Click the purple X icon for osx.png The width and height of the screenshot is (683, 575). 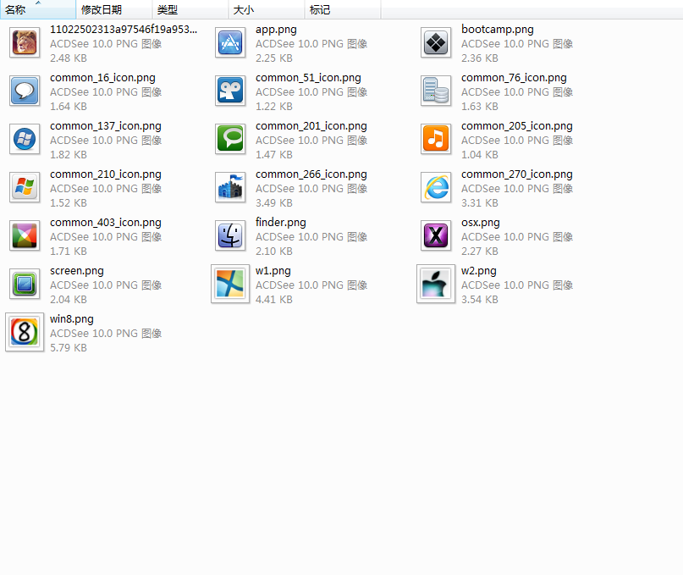point(436,235)
